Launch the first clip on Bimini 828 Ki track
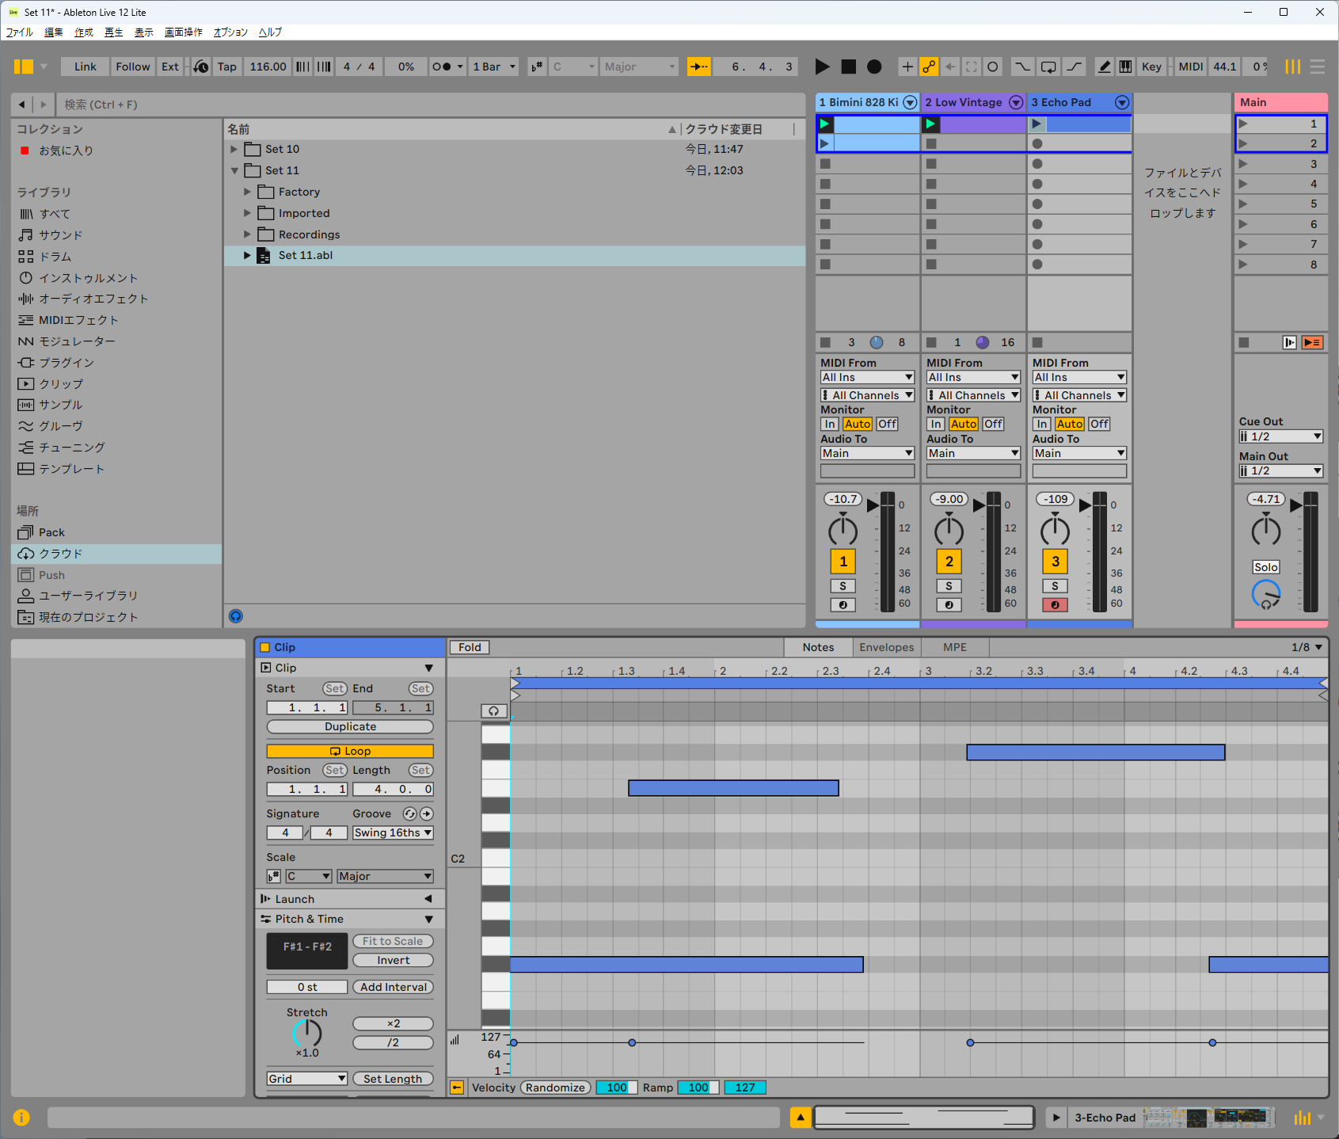1339x1139 pixels. (x=825, y=124)
